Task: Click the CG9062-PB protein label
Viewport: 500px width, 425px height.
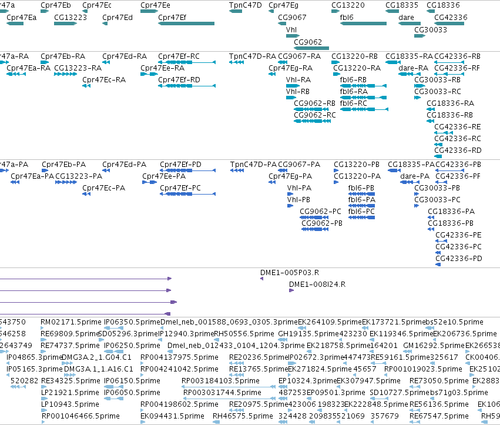Action: click(x=322, y=223)
